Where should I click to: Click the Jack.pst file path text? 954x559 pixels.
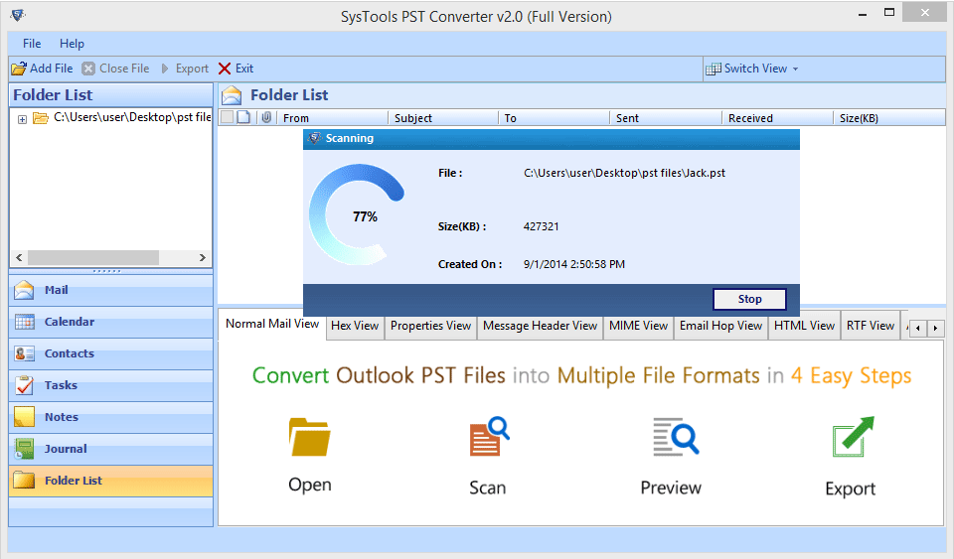[x=624, y=173]
